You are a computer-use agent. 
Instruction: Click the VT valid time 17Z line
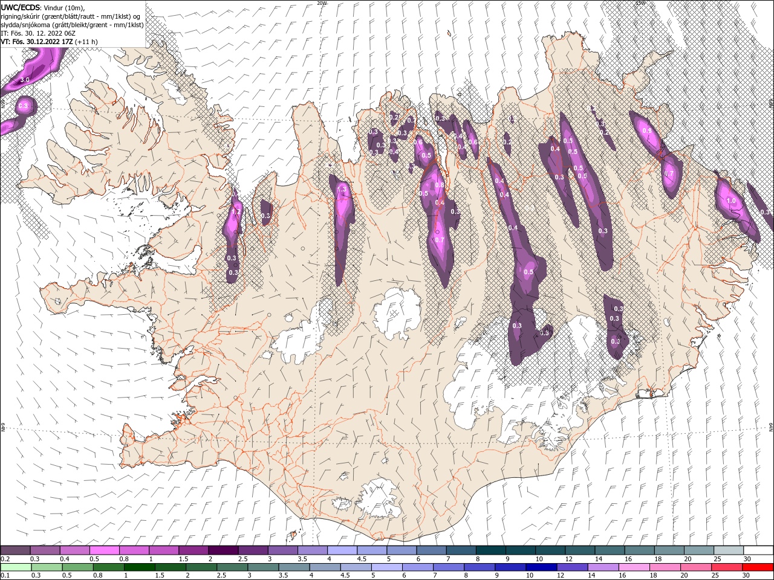tap(49, 41)
